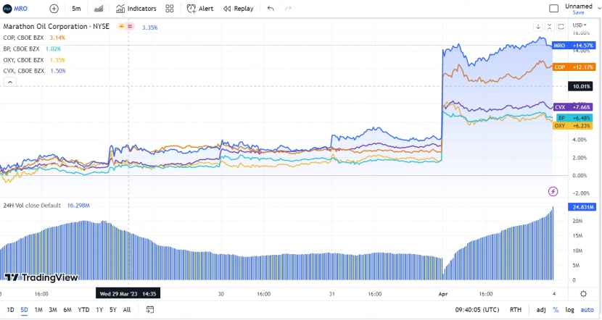Click the yellow OXY +6.23% label

click(573, 126)
